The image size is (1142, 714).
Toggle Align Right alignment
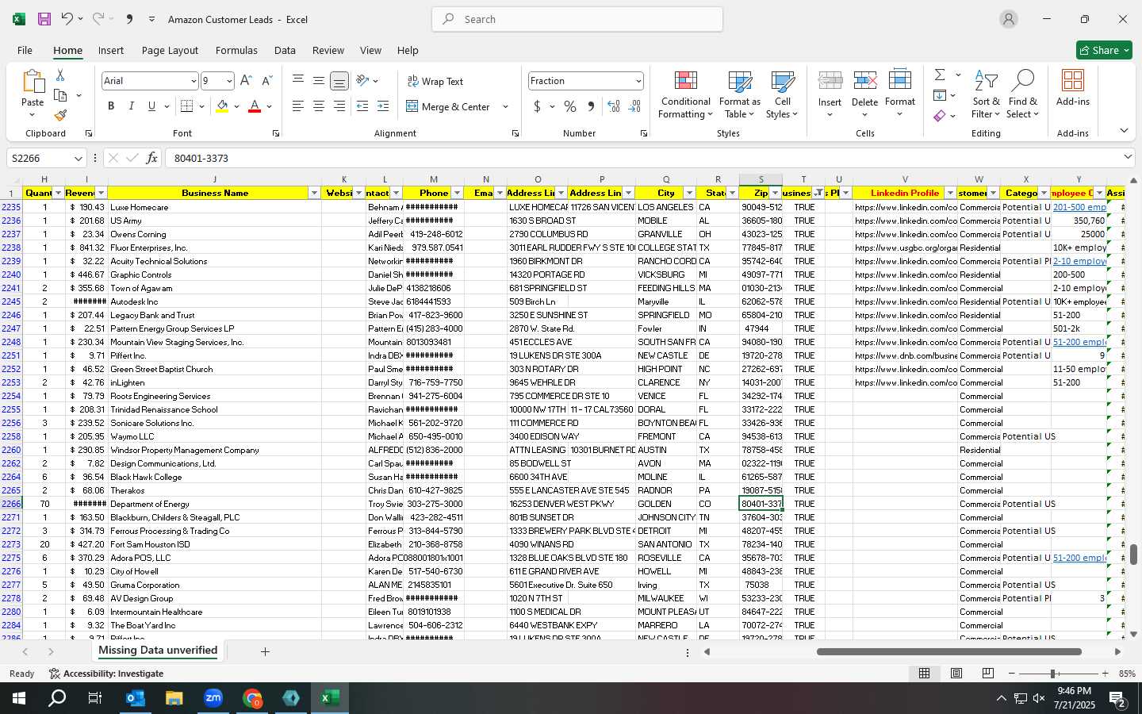[339, 106]
